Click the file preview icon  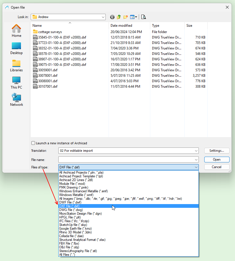(x=143, y=17)
